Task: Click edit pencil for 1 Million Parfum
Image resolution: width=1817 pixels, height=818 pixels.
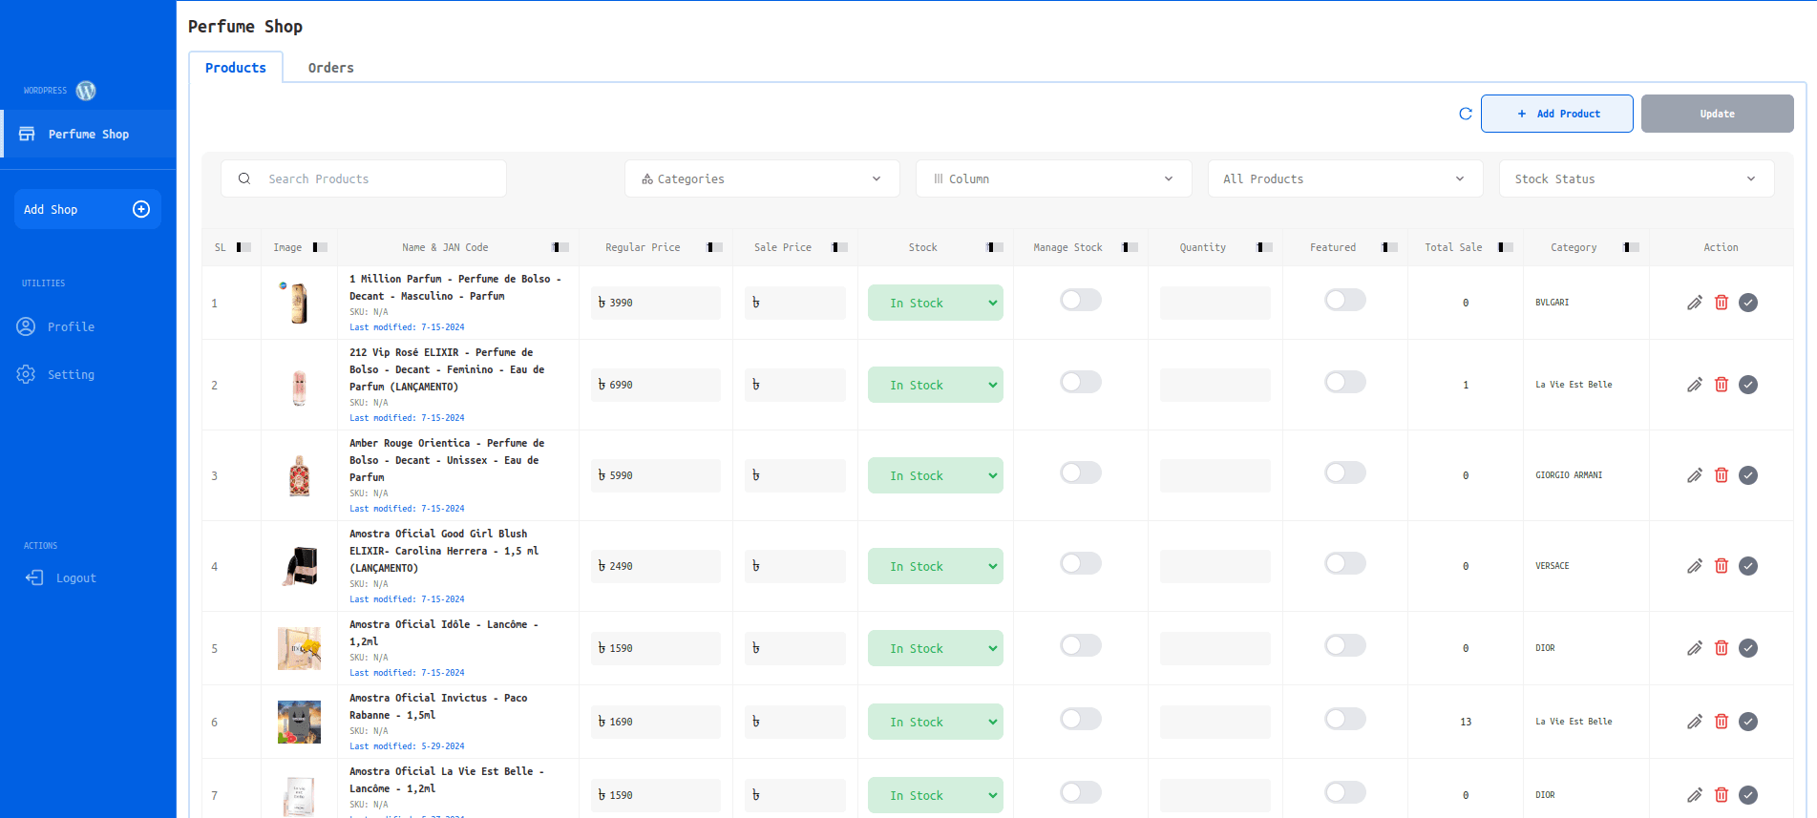Action: coord(1694,303)
